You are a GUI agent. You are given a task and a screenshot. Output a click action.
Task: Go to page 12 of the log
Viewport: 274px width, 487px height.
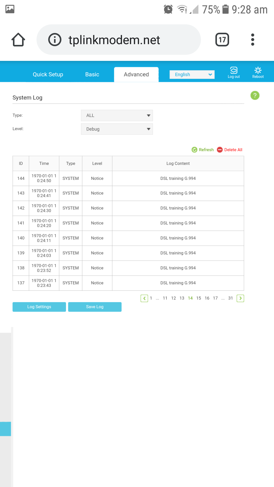[174, 298]
